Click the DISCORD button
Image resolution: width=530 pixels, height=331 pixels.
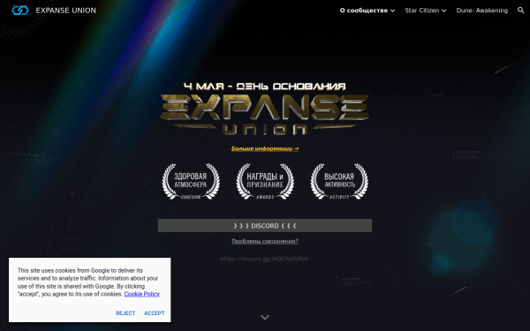click(x=265, y=226)
